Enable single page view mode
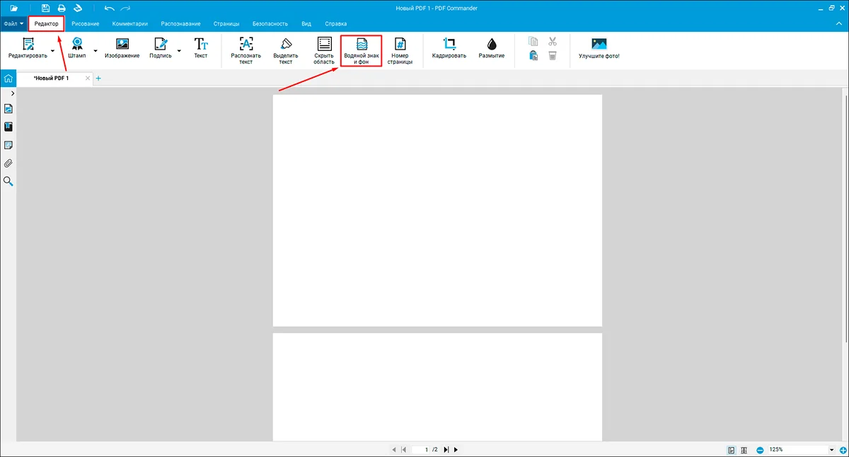Viewport: 849px width, 457px height. [x=732, y=450]
